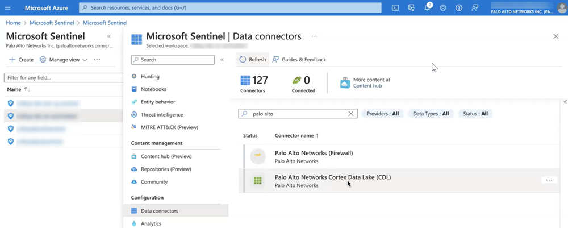Sort by Connector name column
The height and width of the screenshot is (228, 568).
coord(296,136)
